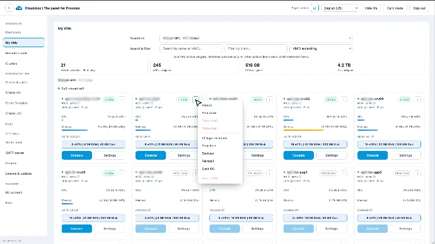435x244 pixels.
Task: Click Sign out
Action: click(419, 8)
